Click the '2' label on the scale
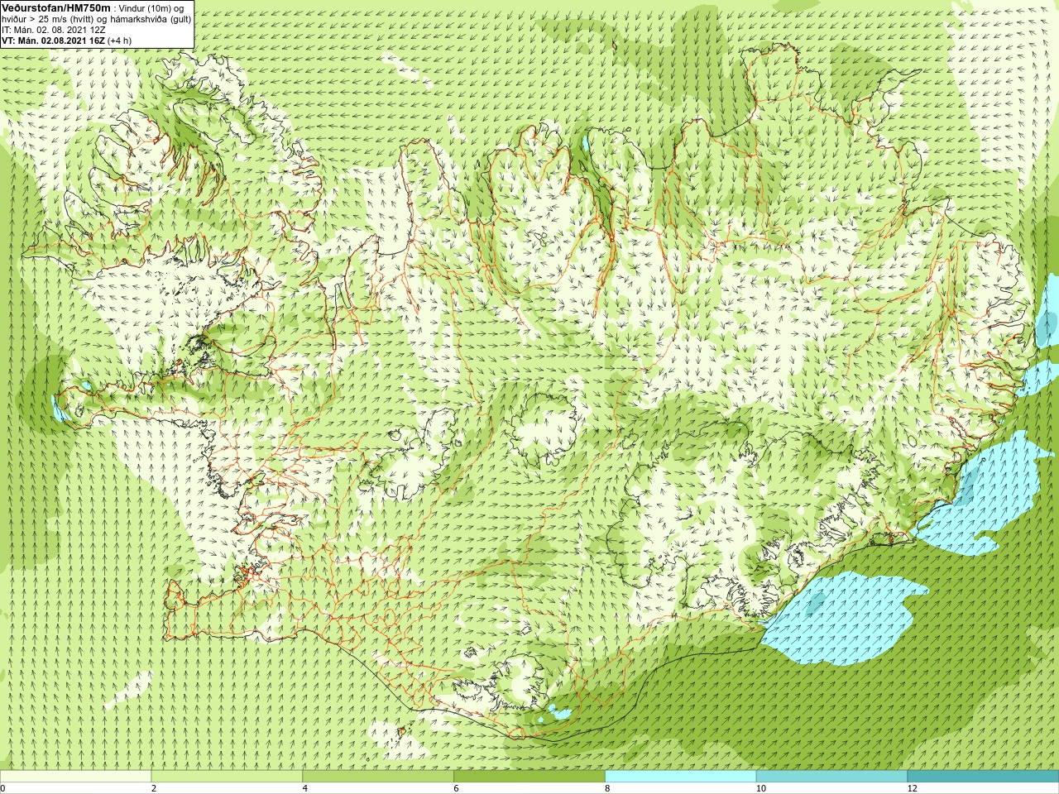The width and height of the screenshot is (1059, 794). click(x=154, y=788)
